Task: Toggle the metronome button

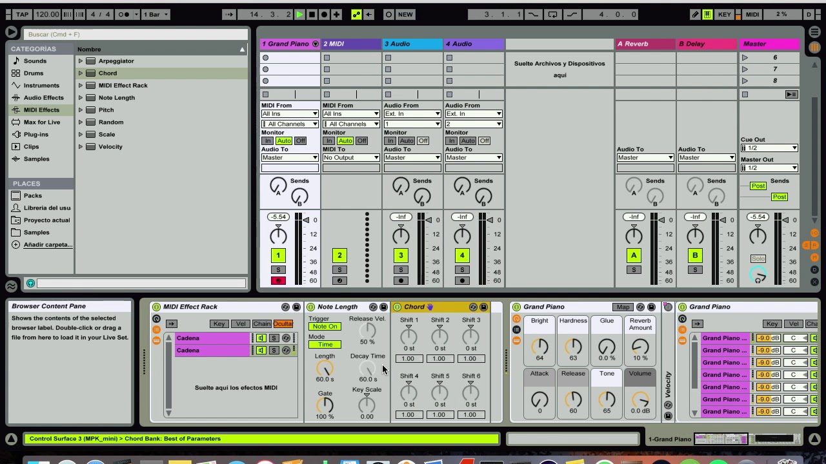Action: [125, 14]
